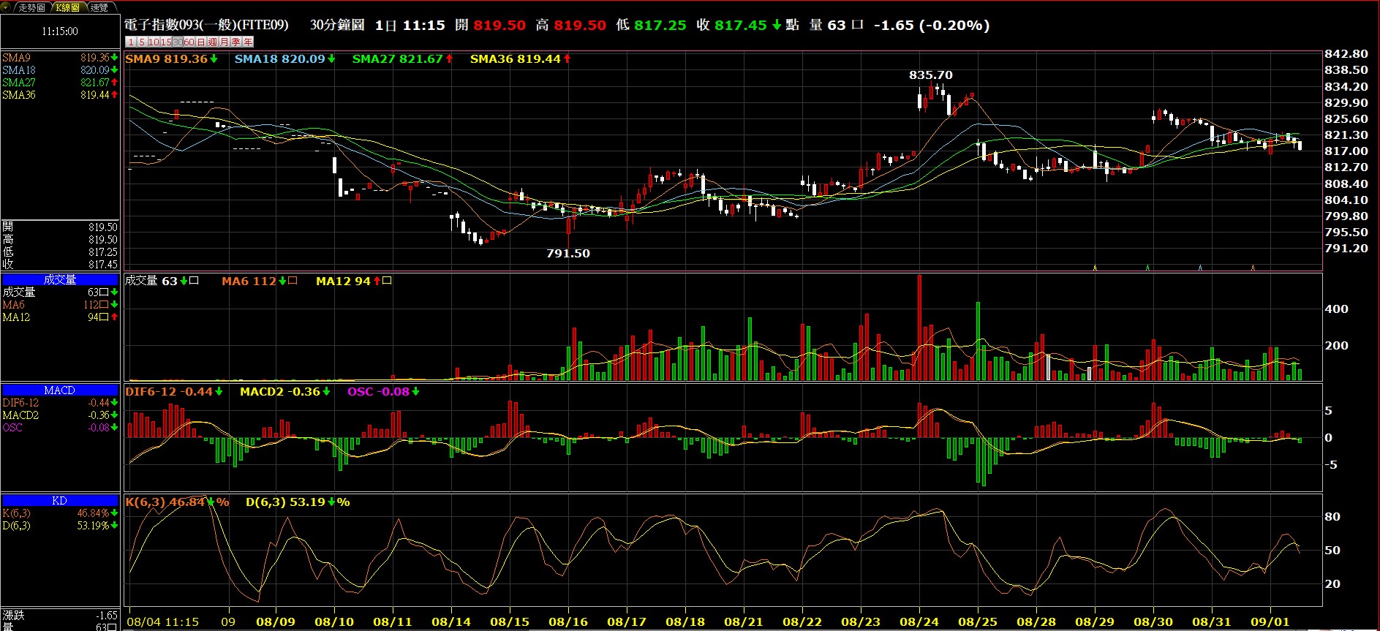Image resolution: width=1380 pixels, height=631 pixels.
Task: Click the 30分鐘圖 label in header
Action: tap(337, 25)
